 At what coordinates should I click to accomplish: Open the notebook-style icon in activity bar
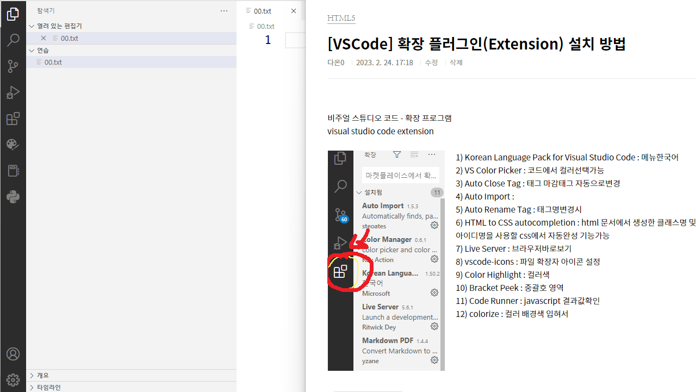pyautogui.click(x=13, y=171)
